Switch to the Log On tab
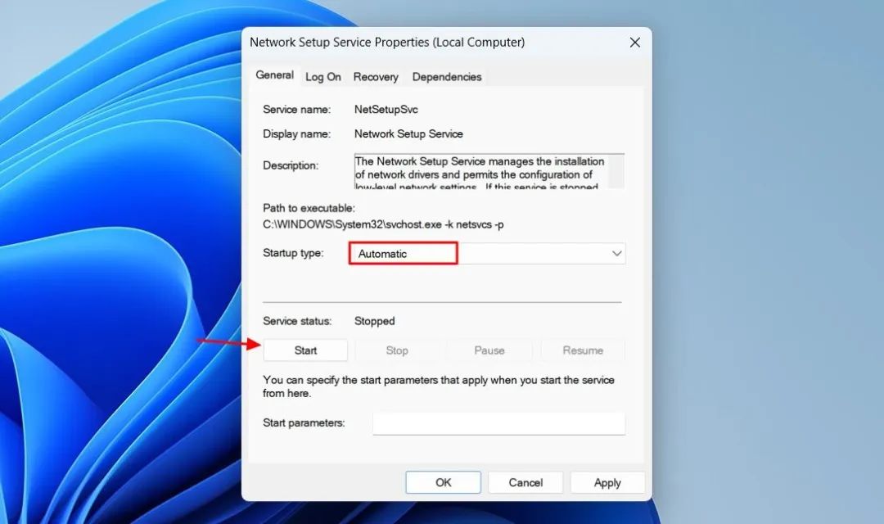Image resolution: width=884 pixels, height=524 pixels. click(x=323, y=77)
